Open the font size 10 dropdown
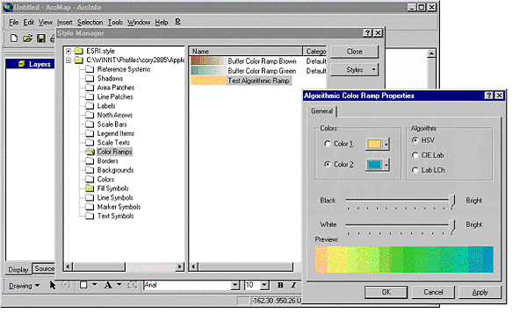This screenshot has height=327, width=527. (264, 286)
